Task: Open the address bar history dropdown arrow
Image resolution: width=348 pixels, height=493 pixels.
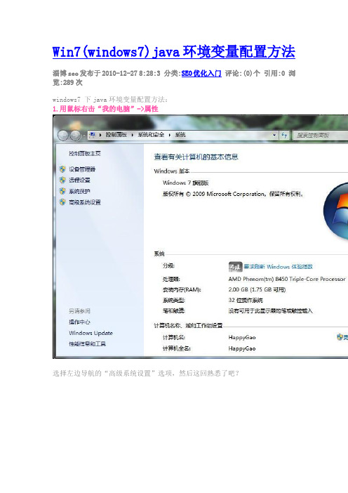Action: (274, 136)
